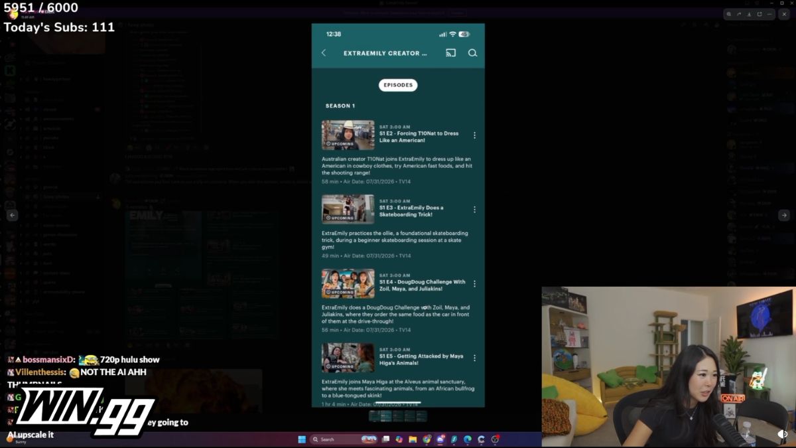Open thumbnail of DougDoug Challenge episode

(x=348, y=283)
